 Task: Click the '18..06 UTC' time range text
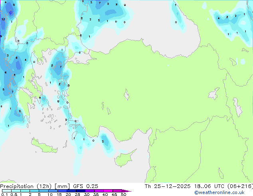pos(209,186)
